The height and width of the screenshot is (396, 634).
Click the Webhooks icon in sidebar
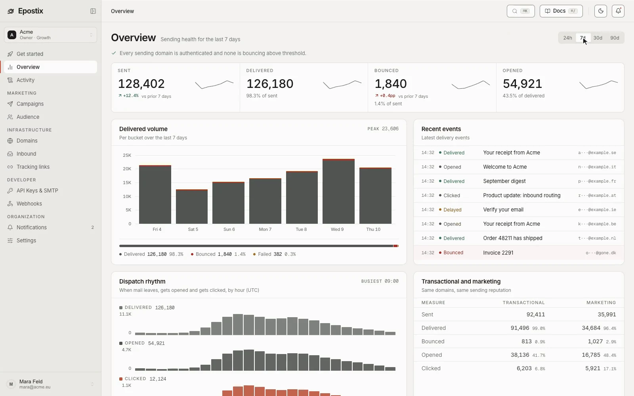(10, 204)
